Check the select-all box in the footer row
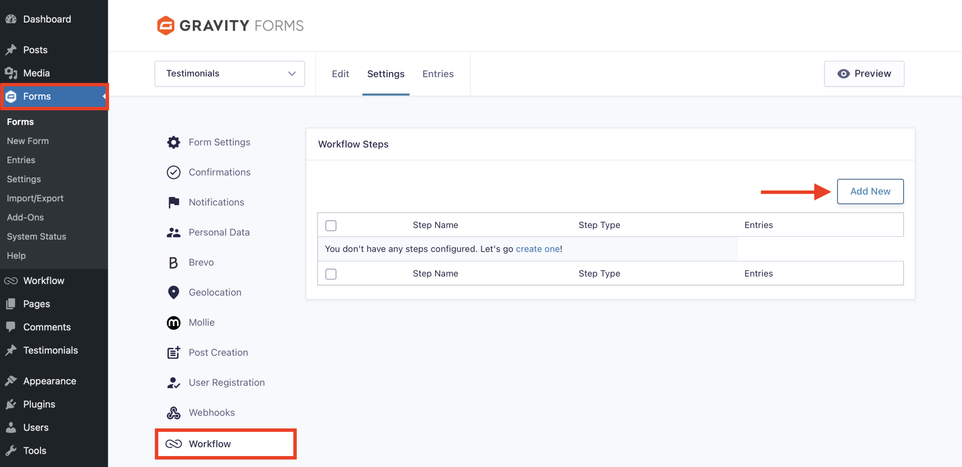Image resolution: width=962 pixels, height=467 pixels. point(331,274)
